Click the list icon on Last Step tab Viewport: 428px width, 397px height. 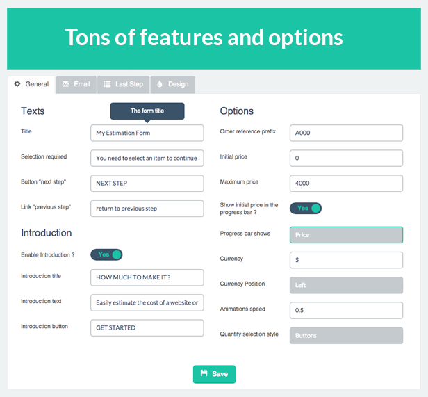point(107,84)
